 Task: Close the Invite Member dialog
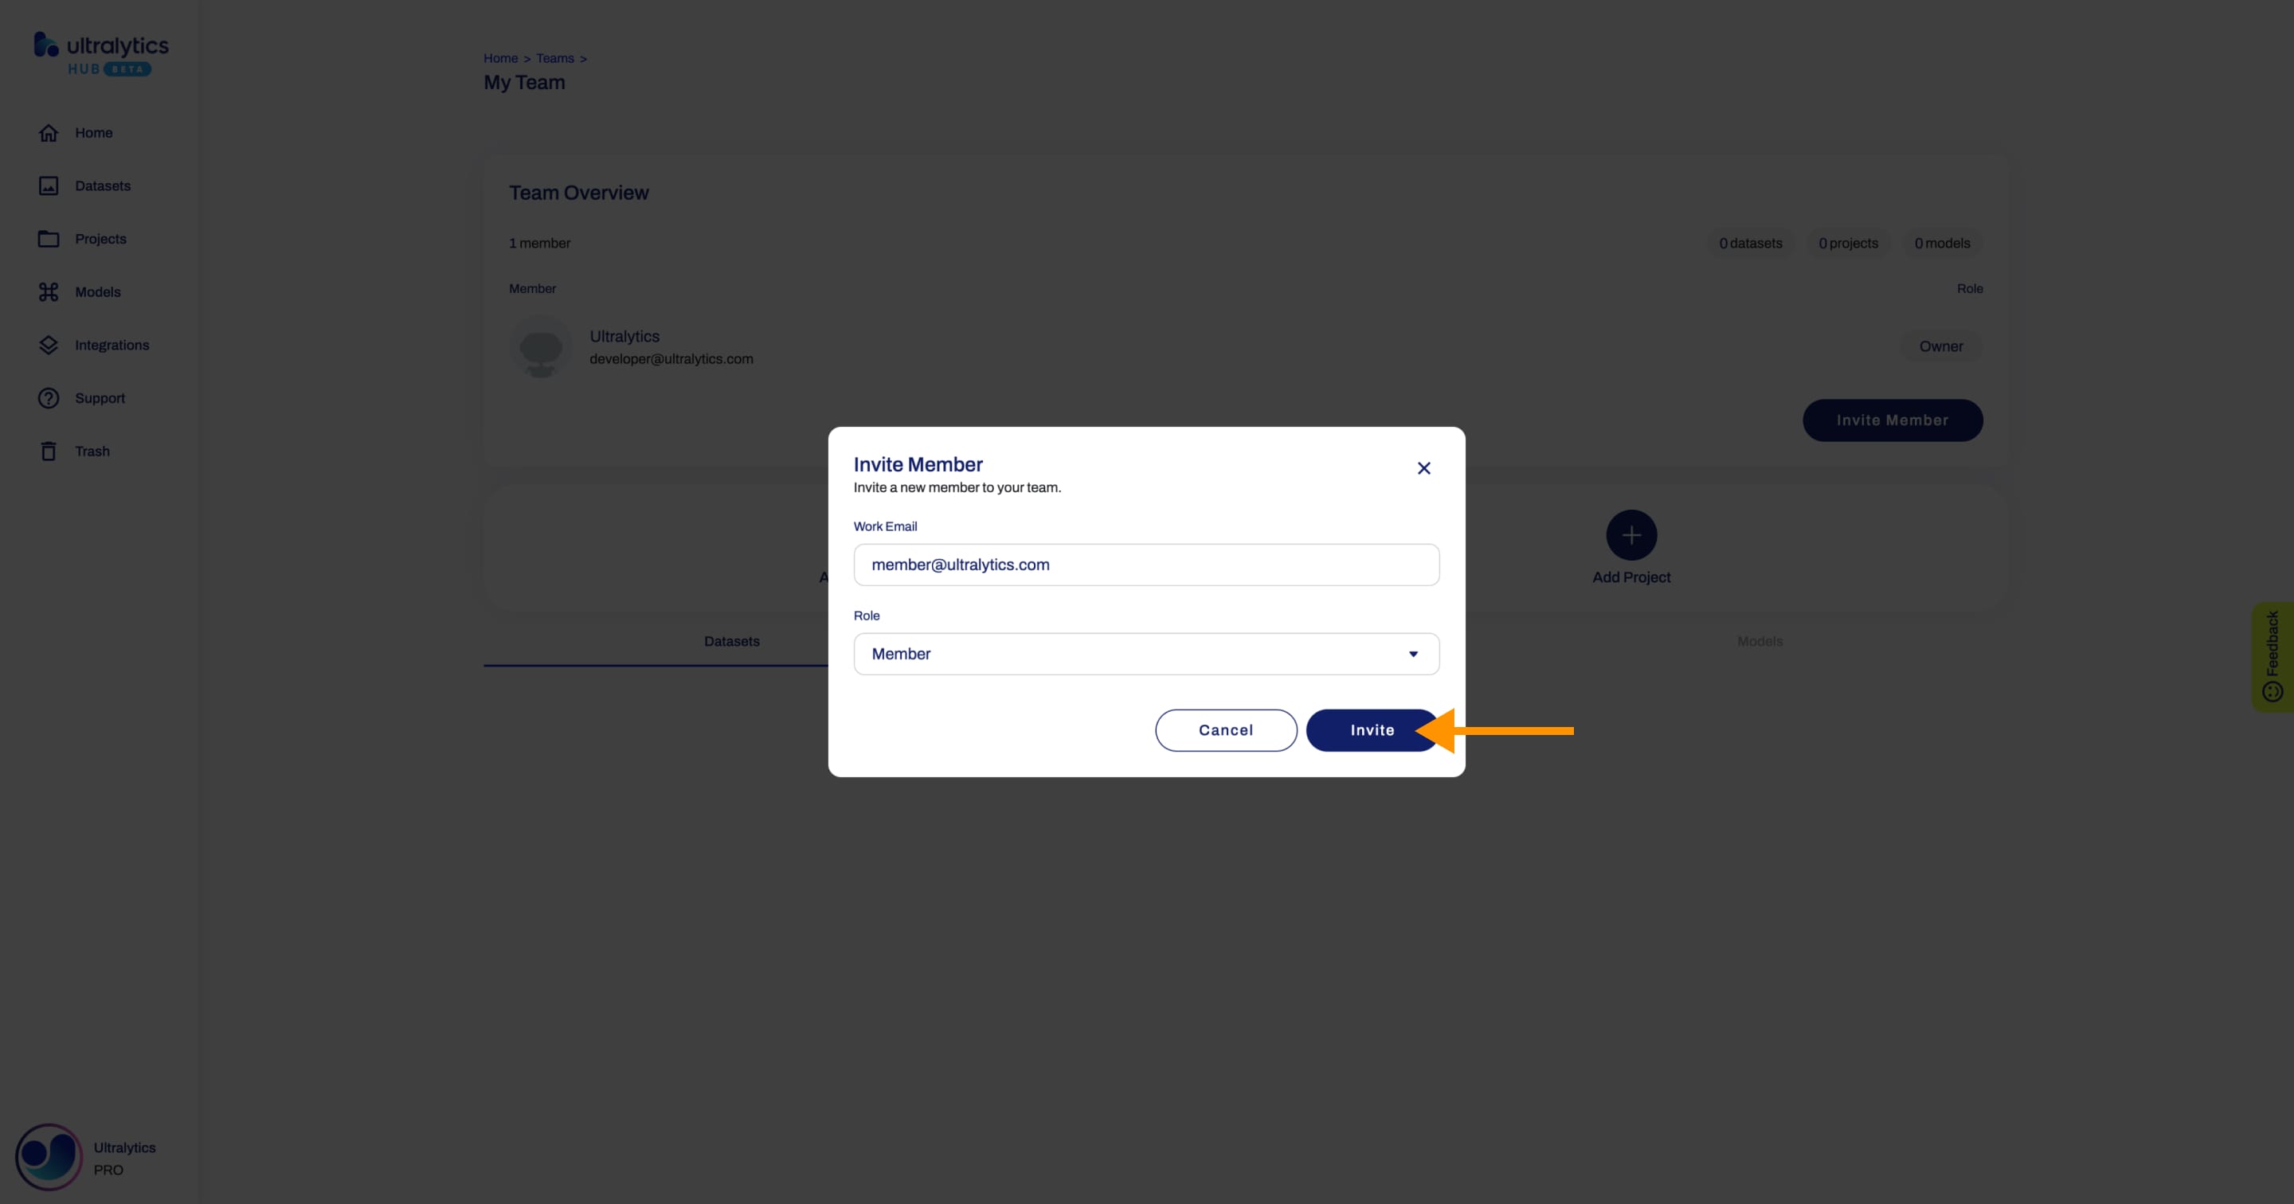tap(1423, 467)
